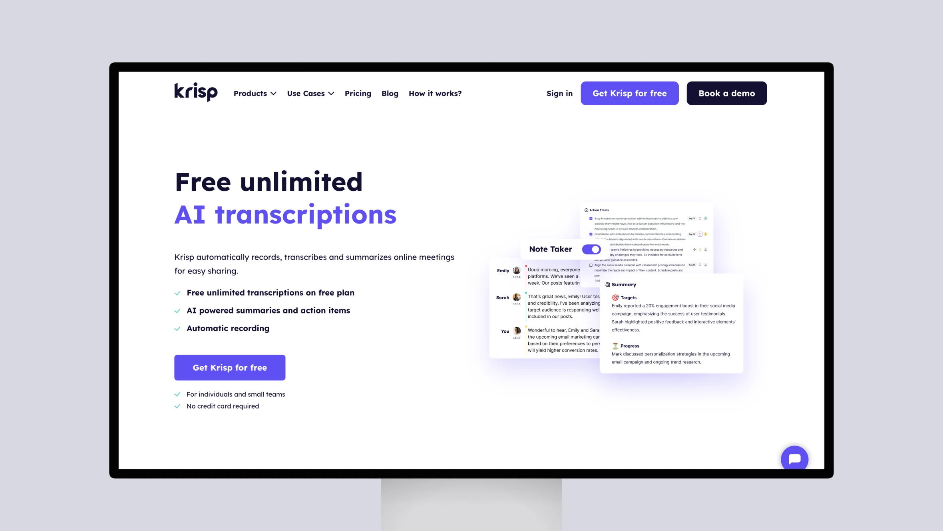Open the Blog menu item
943x531 pixels.
click(389, 93)
